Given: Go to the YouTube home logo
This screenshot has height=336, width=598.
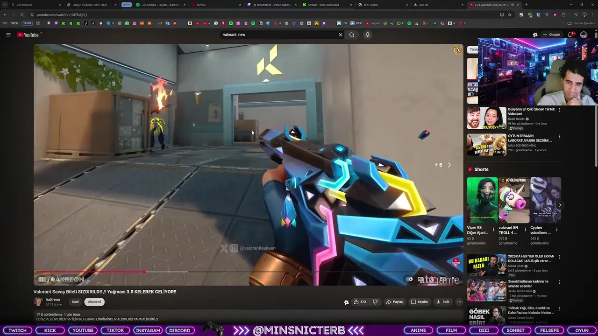Looking at the screenshot, I should [29, 35].
